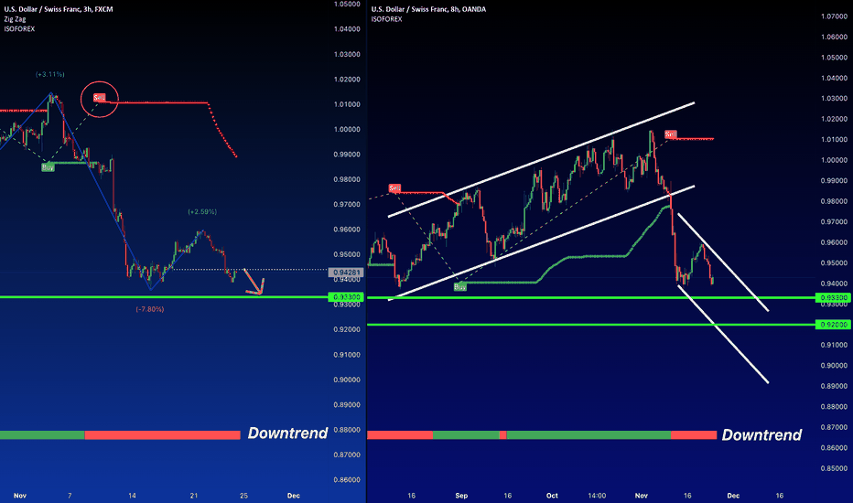Click the Sell marker inside the red circle
This screenshot has width=853, height=503.
[x=99, y=98]
